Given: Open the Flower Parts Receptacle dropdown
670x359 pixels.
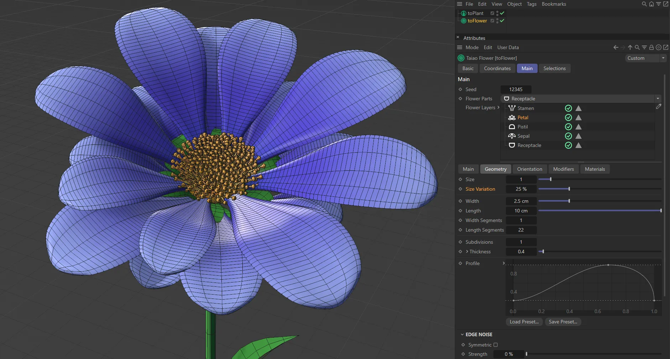Looking at the screenshot, I should [657, 99].
